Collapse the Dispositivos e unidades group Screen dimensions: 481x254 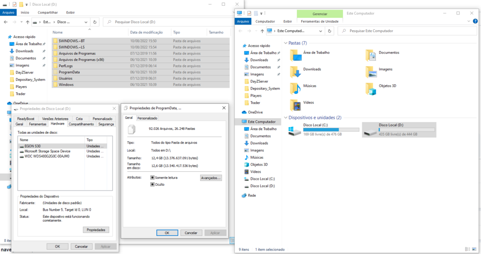click(286, 117)
